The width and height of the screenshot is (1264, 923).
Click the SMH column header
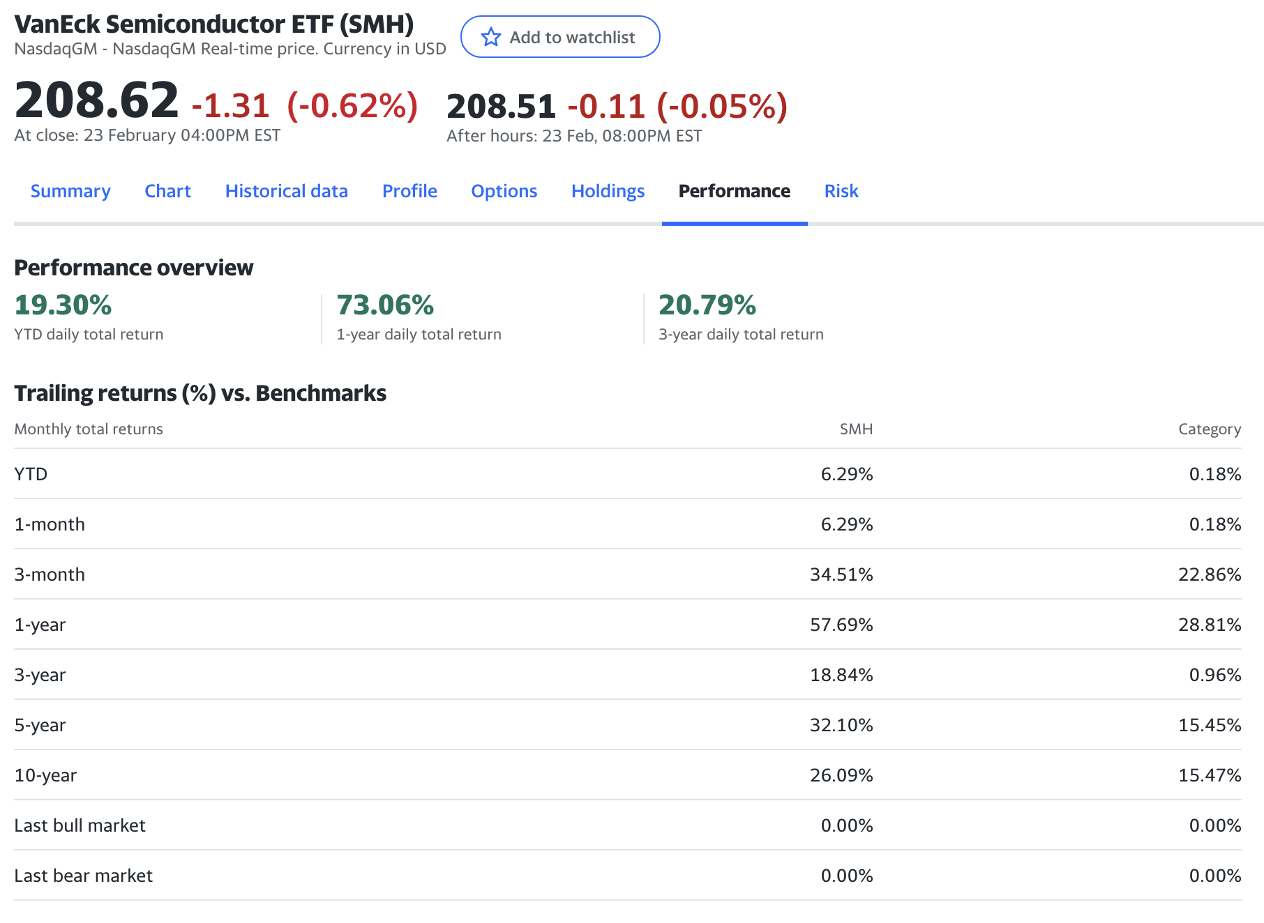coord(856,429)
